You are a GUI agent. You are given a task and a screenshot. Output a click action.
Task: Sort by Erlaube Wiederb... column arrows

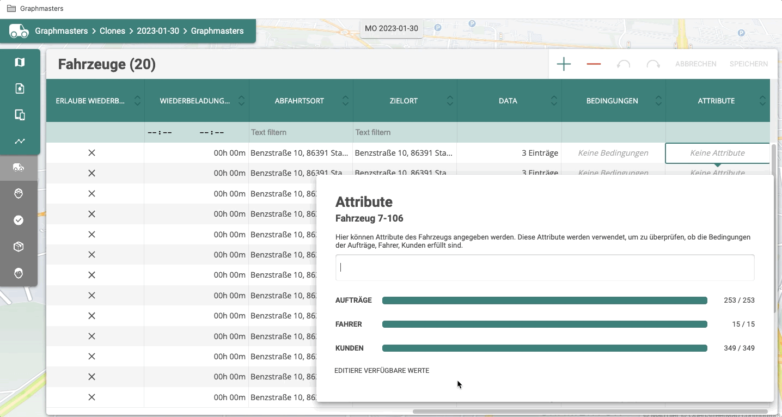click(x=137, y=101)
